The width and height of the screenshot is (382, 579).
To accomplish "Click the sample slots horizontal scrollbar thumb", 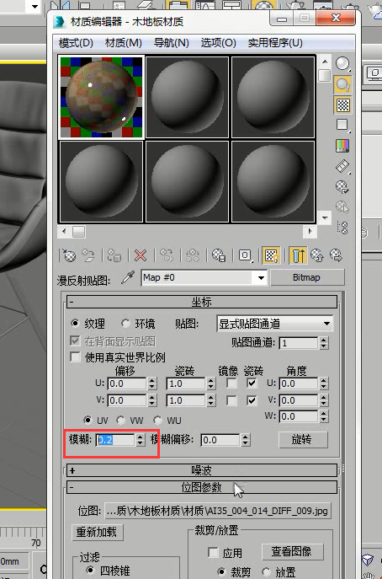I will pos(78,232).
